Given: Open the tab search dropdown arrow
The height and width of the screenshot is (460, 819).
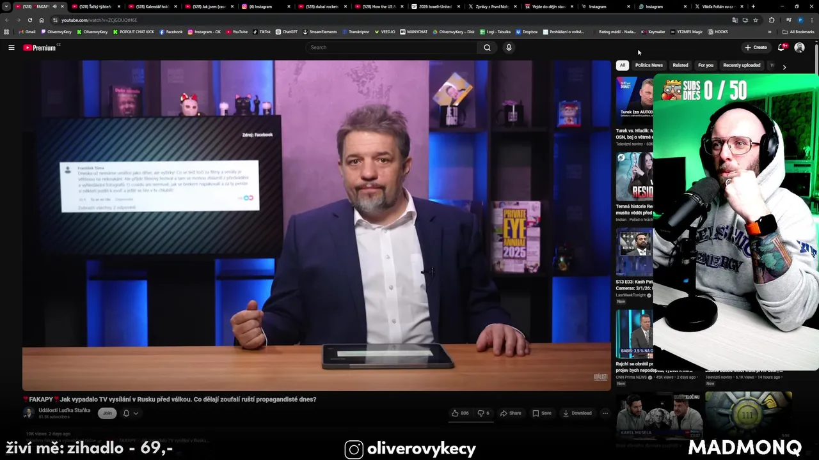Looking at the screenshot, I should [6, 6].
